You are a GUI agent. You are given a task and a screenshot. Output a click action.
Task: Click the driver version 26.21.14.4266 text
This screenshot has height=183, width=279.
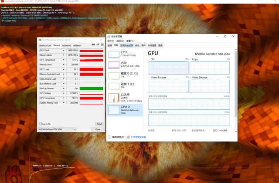(x=220, y=131)
